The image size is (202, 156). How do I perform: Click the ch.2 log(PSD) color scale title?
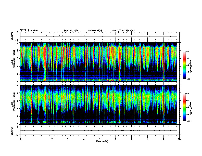pos(191,109)
